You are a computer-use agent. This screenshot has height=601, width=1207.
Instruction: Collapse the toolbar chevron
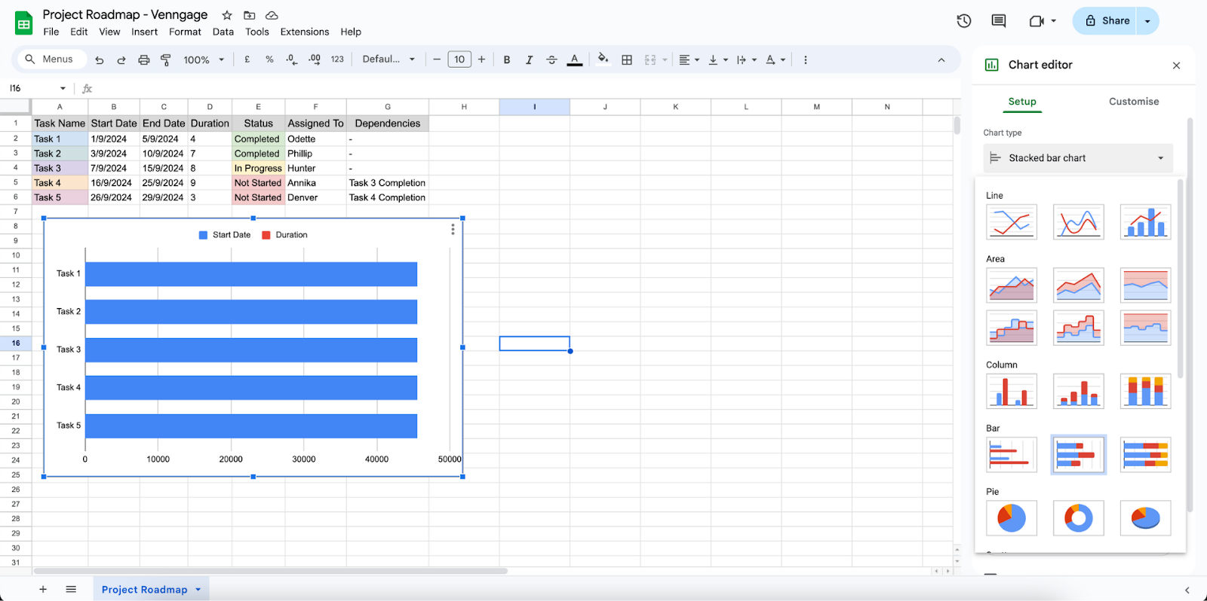[941, 59]
